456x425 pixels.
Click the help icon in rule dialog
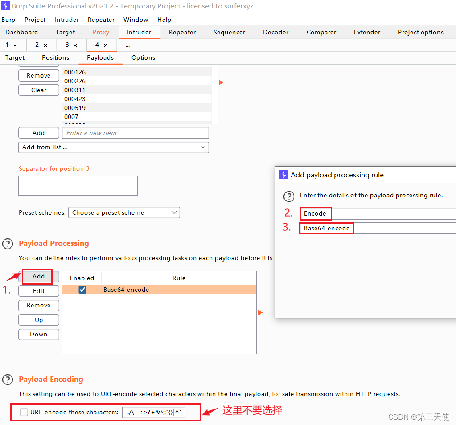click(289, 196)
